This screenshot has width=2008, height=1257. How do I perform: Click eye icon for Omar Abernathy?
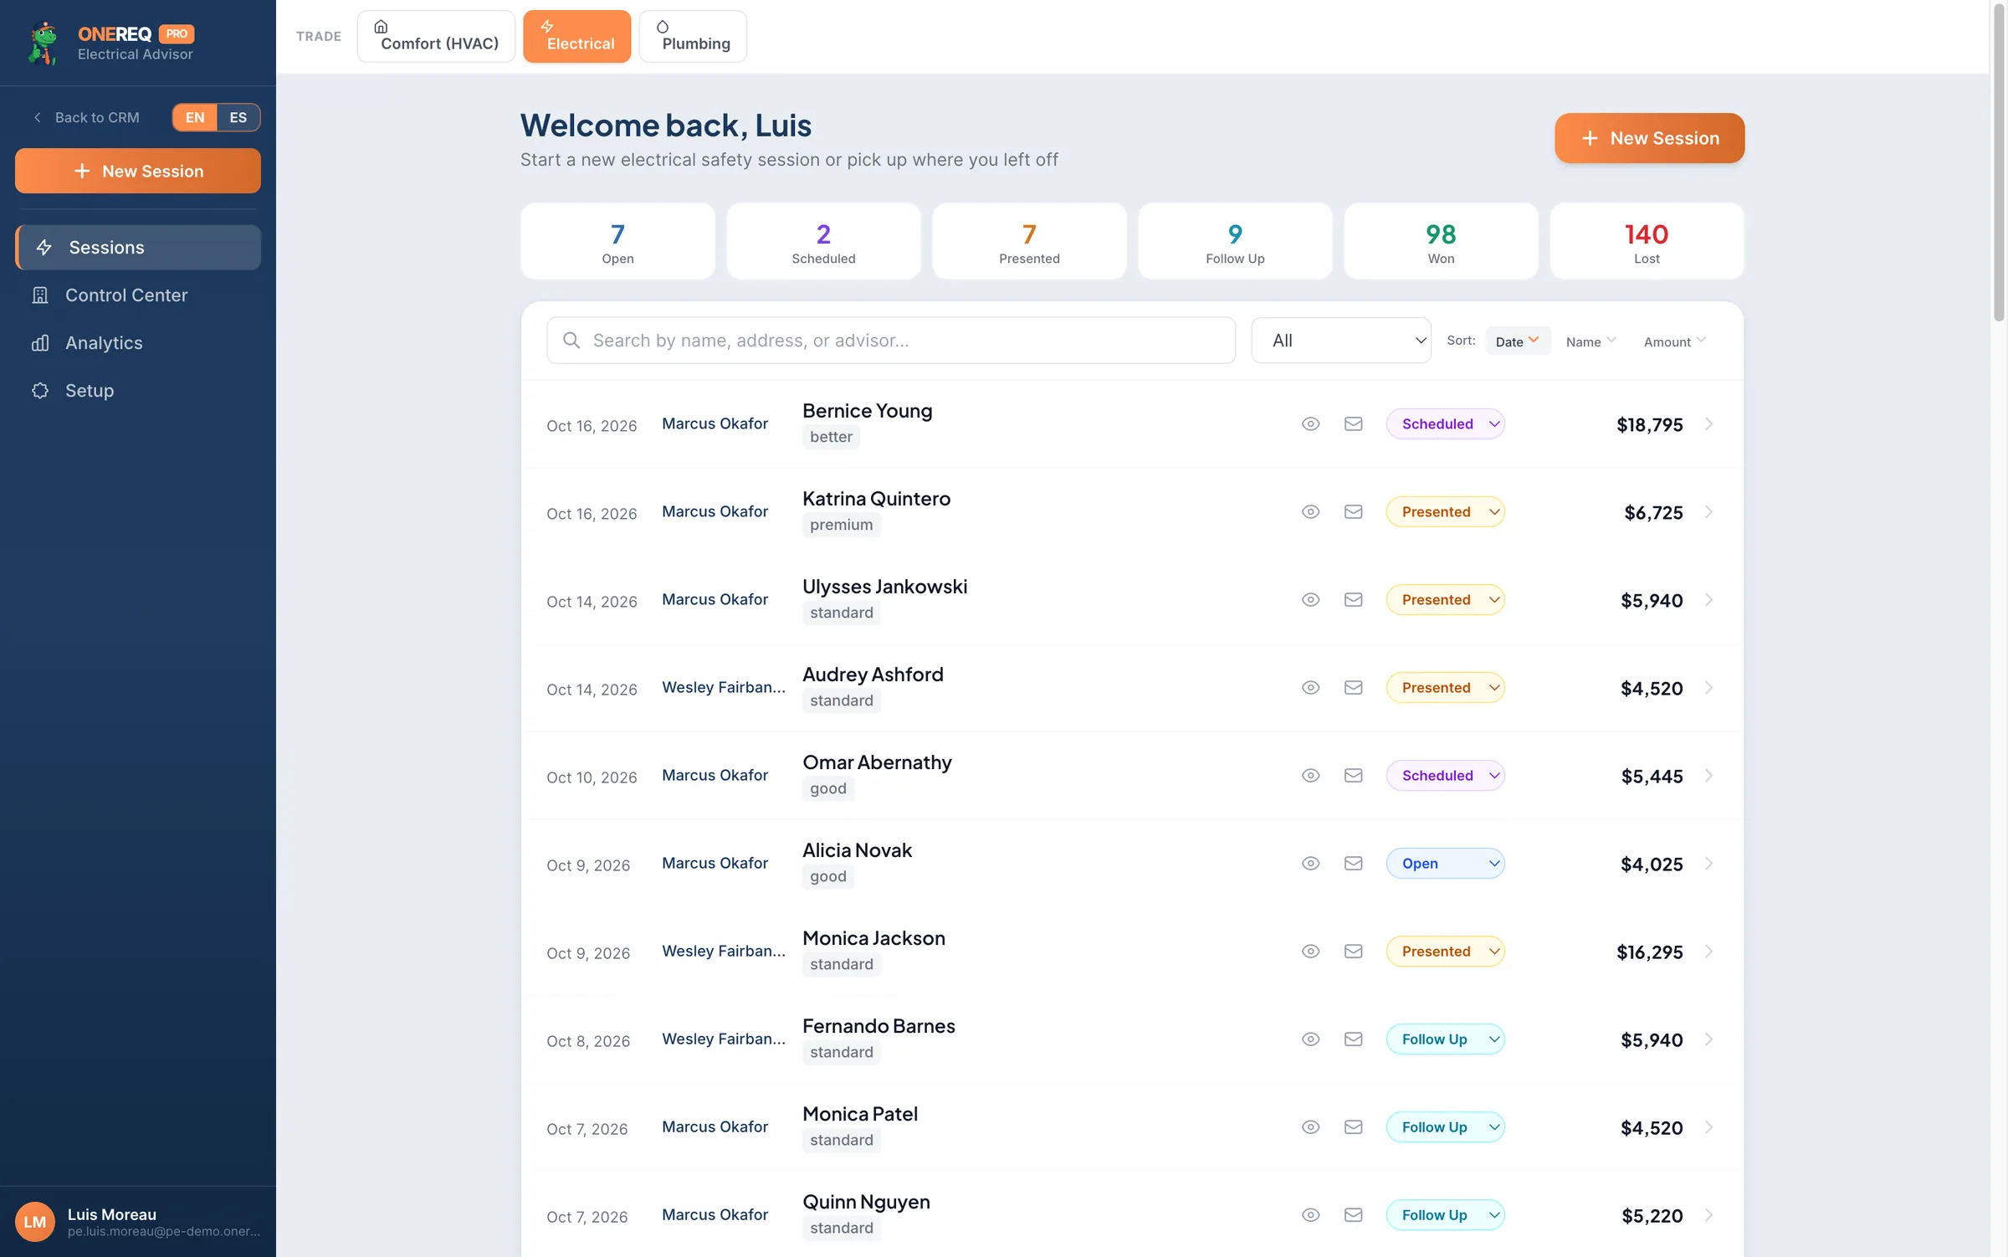1310,776
